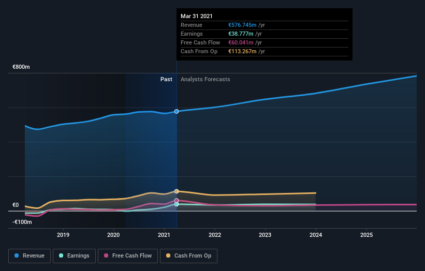Click the 2024 x-axis label

pos(316,235)
